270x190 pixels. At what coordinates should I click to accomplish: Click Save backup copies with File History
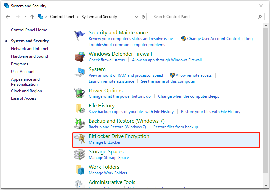click(x=131, y=112)
